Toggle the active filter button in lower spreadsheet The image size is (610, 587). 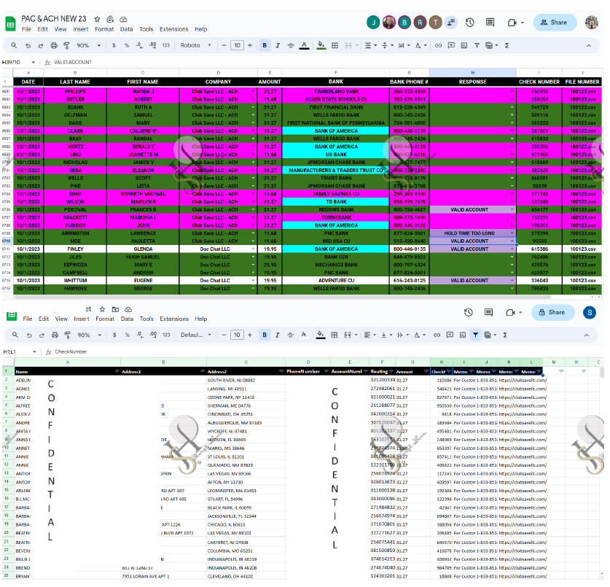tap(475, 335)
